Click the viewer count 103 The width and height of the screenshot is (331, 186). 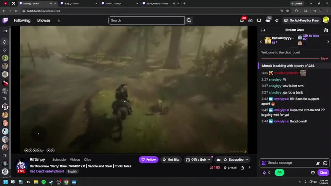click(x=215, y=168)
